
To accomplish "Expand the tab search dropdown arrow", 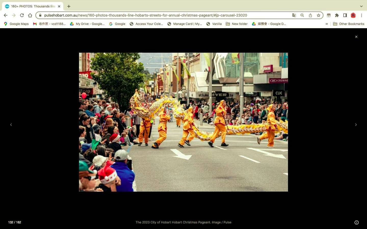I will pos(361,6).
